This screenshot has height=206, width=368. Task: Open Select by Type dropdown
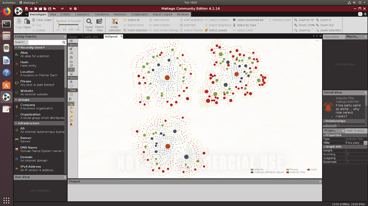[246, 25]
